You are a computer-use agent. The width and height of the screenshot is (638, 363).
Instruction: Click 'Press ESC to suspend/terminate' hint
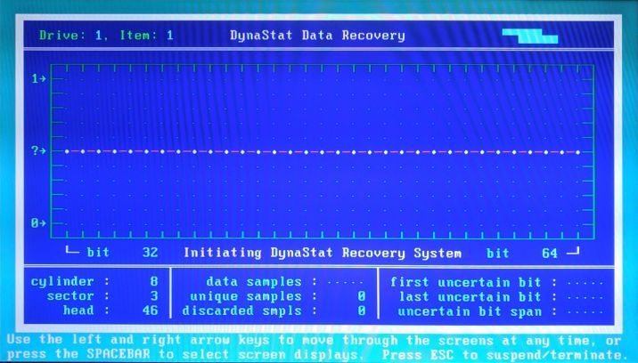[503, 355]
